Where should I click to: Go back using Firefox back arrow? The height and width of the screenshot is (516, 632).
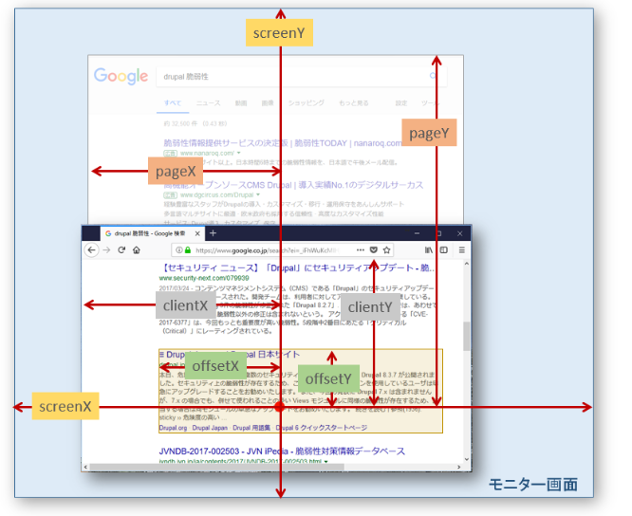(91, 250)
